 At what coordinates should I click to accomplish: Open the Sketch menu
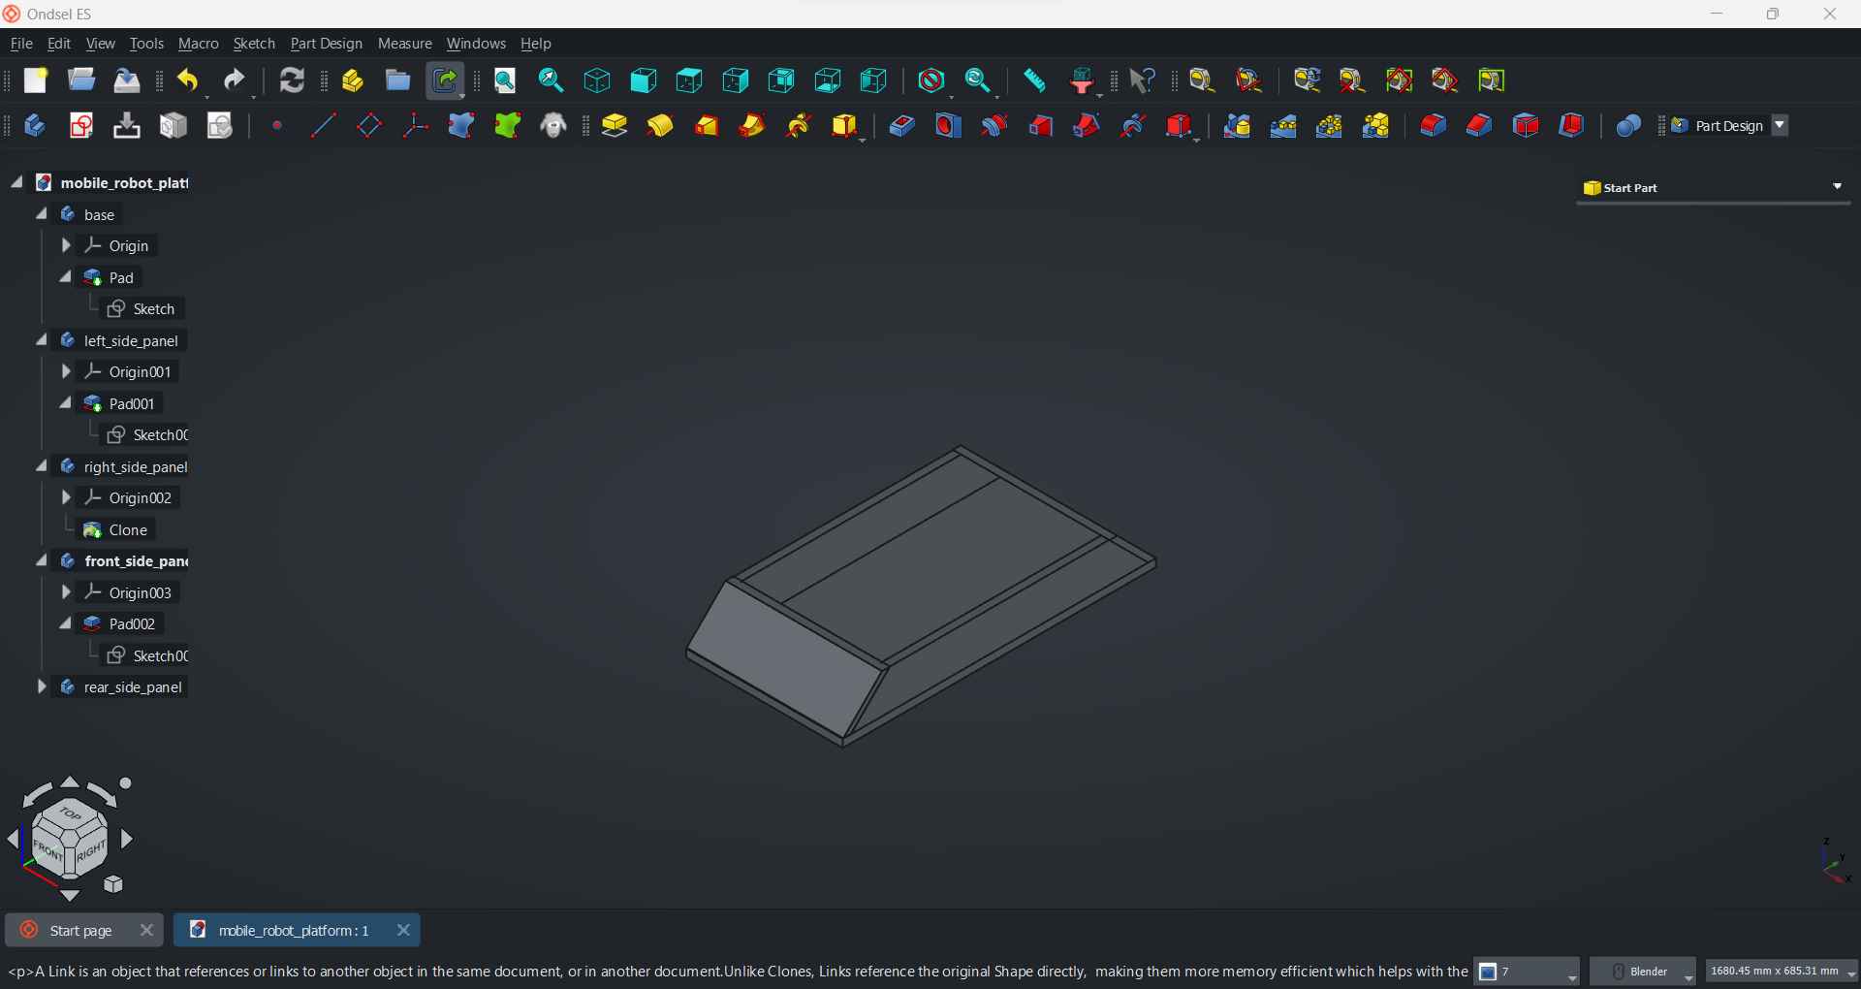click(x=254, y=44)
